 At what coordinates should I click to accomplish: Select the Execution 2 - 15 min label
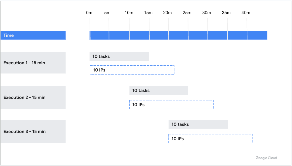coord(33,98)
